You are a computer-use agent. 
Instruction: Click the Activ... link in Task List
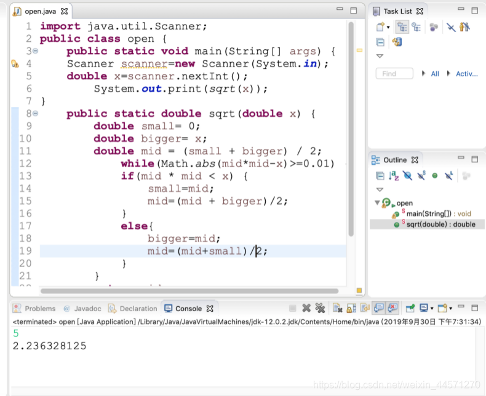(467, 74)
